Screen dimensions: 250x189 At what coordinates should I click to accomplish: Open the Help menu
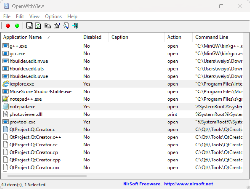click(x=72, y=16)
